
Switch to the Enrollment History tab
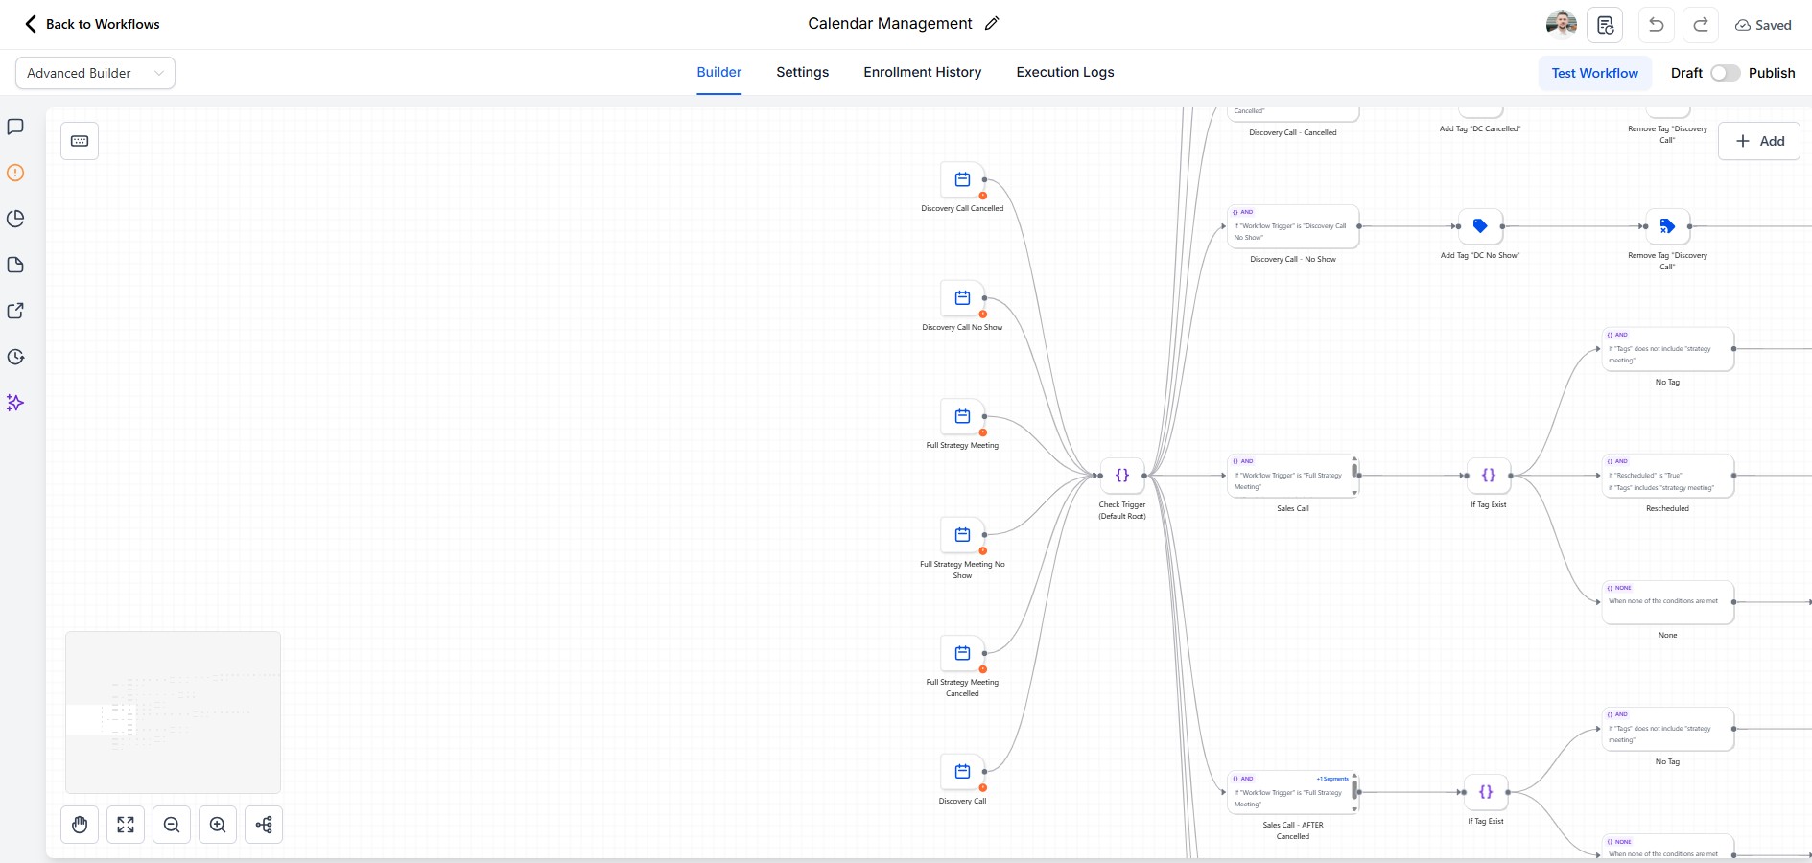922,72
